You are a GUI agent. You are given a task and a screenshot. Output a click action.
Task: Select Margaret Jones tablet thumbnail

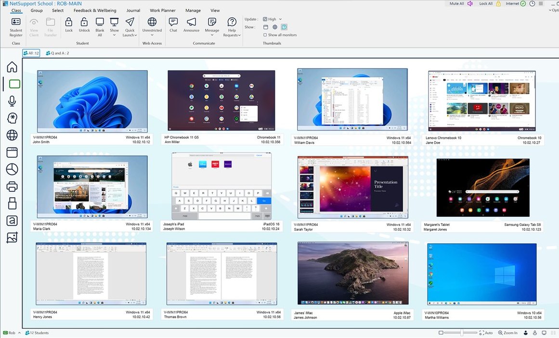483,188
